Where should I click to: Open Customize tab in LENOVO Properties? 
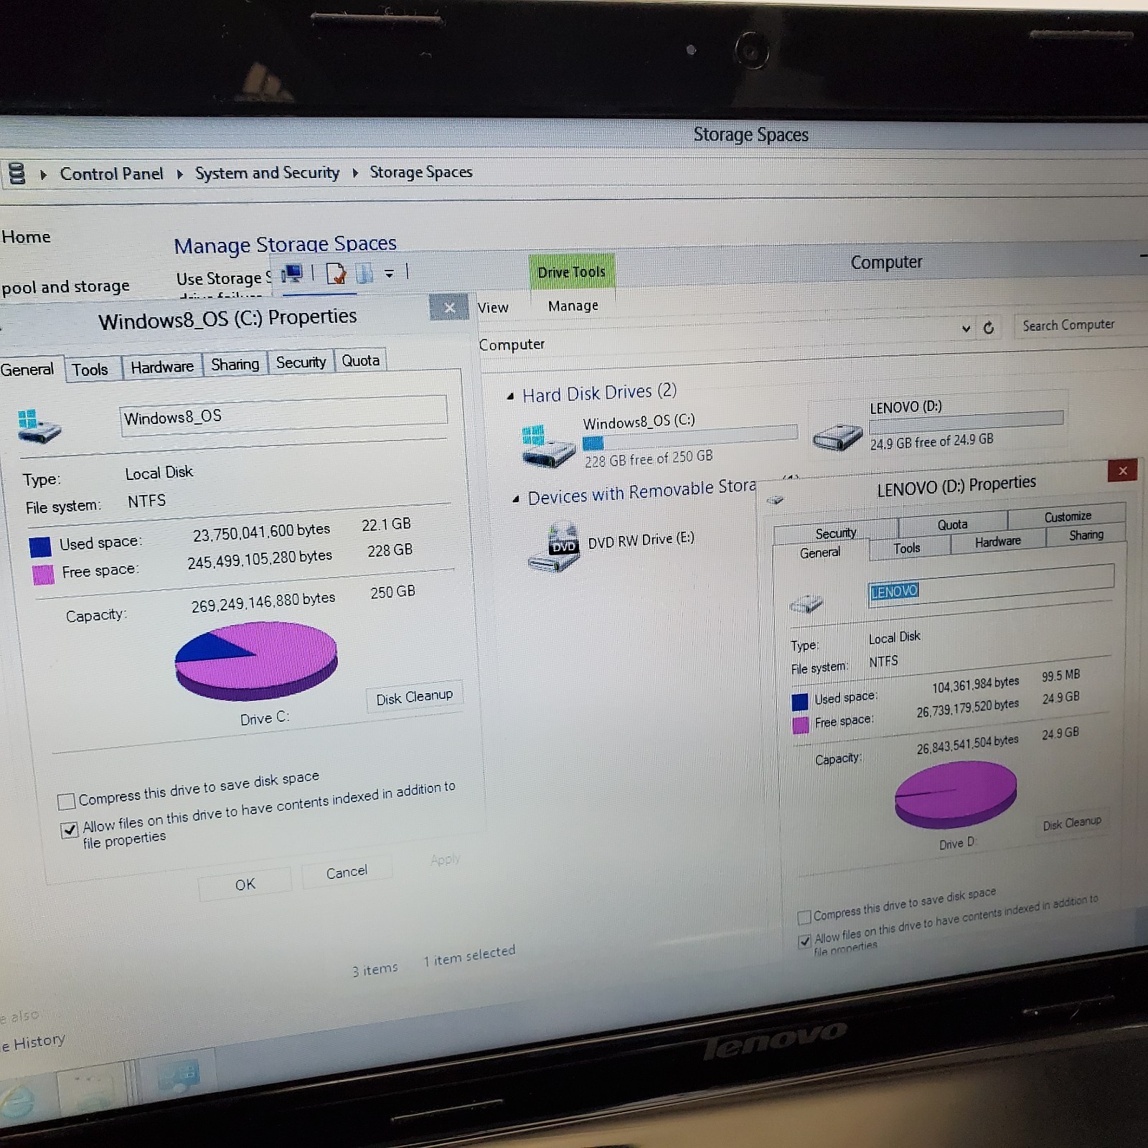point(1068,517)
